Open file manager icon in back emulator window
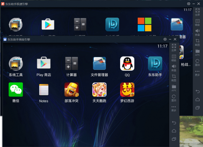Screen dimensions: 203x147 point(177,24)
